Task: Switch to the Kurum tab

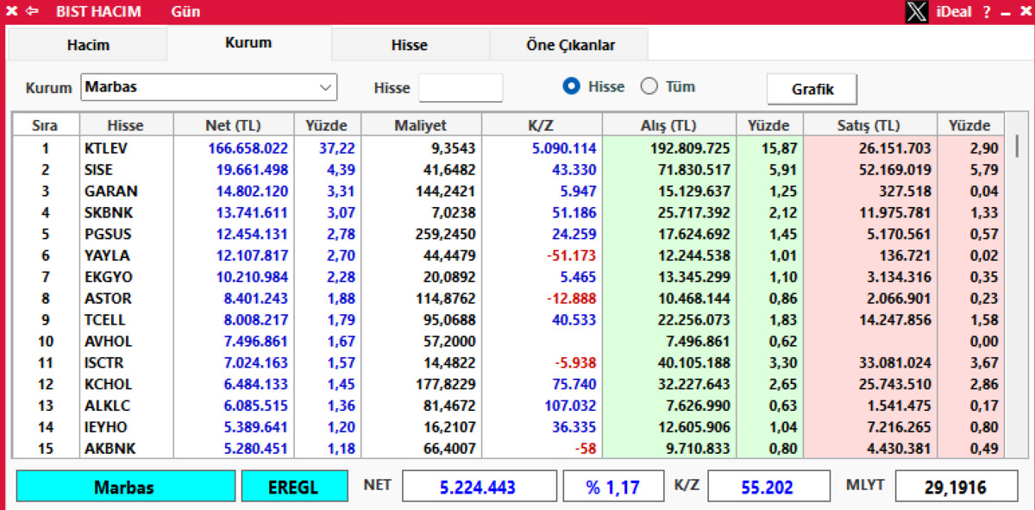Action: click(248, 42)
